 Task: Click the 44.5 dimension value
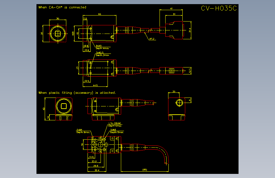click(x=95, y=85)
